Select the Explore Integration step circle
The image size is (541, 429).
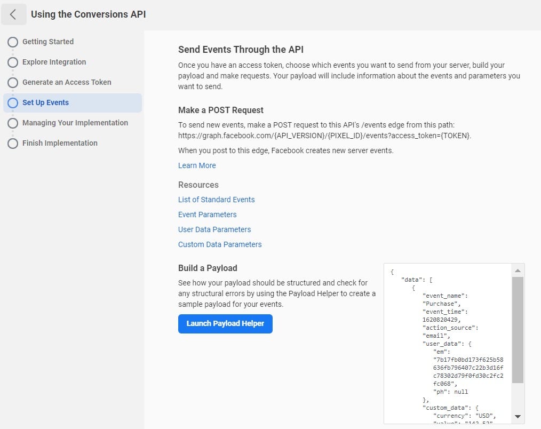(13, 62)
